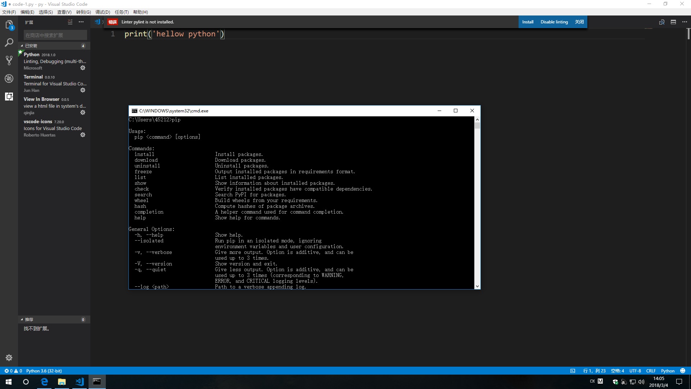
Task: Click Disable linting button
Action: [x=554, y=22]
